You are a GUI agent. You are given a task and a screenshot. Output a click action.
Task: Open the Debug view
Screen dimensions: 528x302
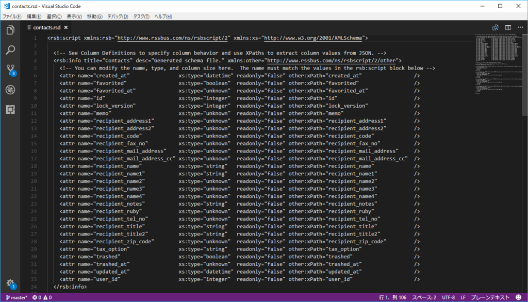9,89
